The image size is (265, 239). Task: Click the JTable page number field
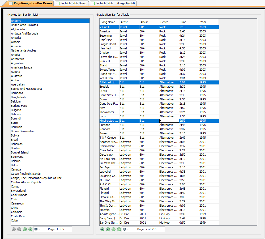[x=147, y=229]
